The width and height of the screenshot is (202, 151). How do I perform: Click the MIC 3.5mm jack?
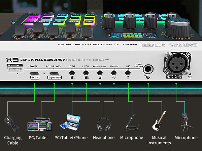tap(128, 73)
